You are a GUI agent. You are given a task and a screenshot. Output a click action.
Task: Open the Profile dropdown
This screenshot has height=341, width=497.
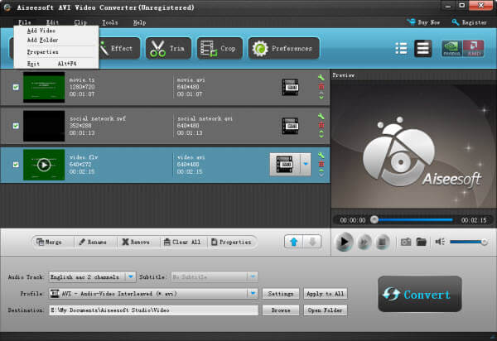point(153,294)
